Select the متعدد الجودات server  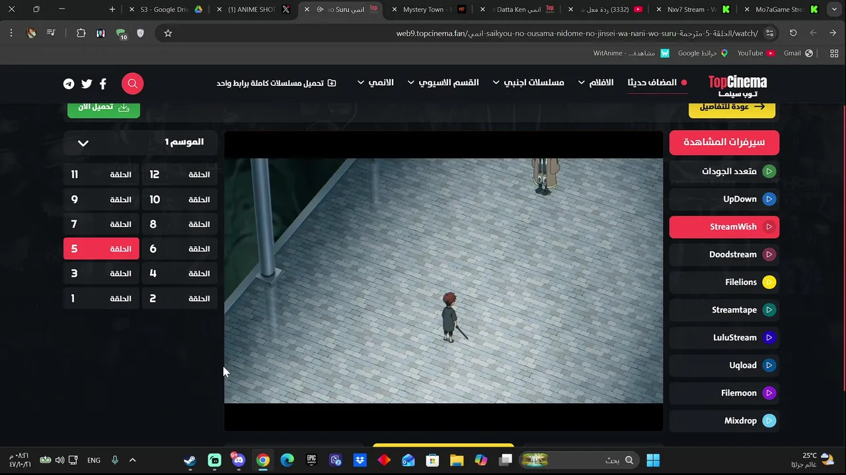click(x=724, y=172)
